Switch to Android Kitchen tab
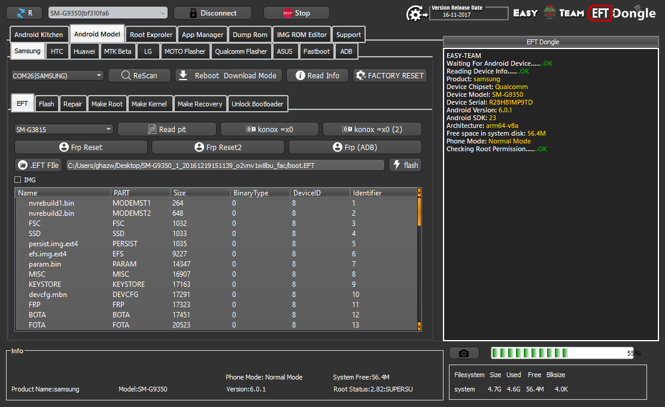665x407 pixels. click(x=38, y=35)
